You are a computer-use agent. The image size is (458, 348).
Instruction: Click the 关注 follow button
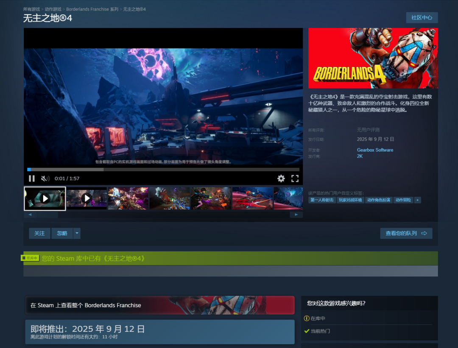pyautogui.click(x=39, y=234)
